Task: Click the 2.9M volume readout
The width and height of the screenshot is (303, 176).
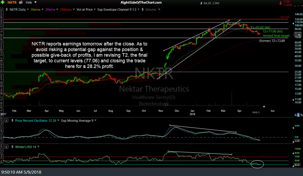Action: point(215,3)
